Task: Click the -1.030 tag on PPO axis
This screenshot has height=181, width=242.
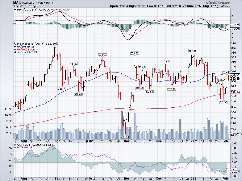Action: (235, 29)
